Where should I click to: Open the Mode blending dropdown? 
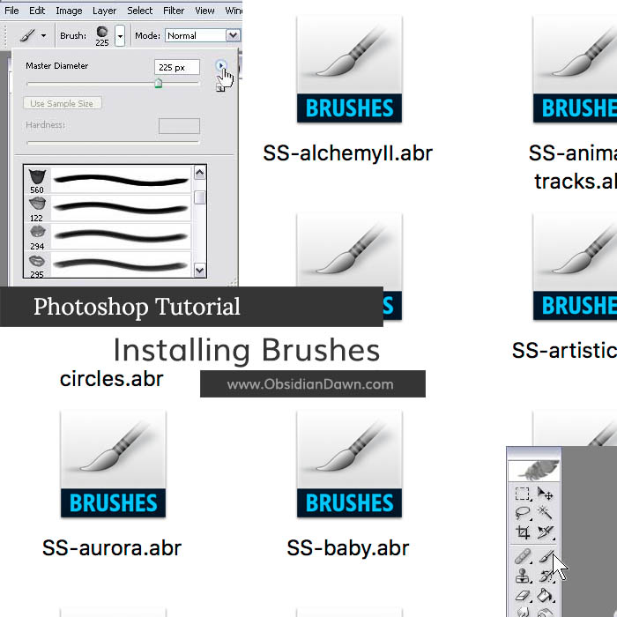pyautogui.click(x=233, y=35)
